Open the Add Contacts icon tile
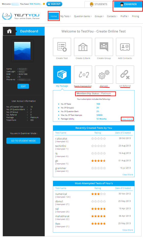143x238 pixels. point(125,47)
